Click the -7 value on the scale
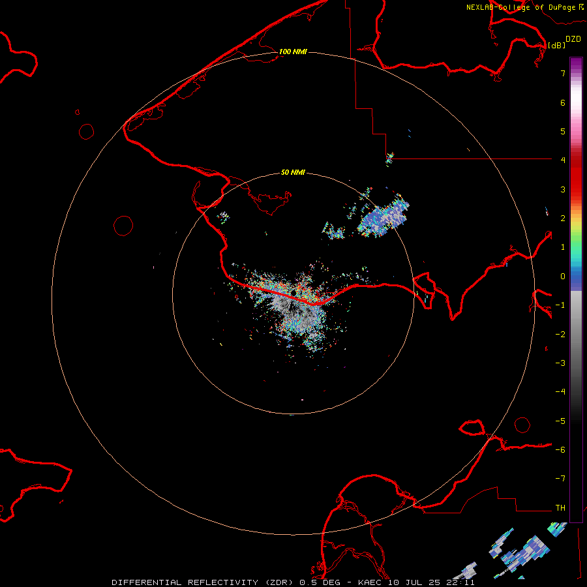587x587 pixels. click(x=560, y=479)
